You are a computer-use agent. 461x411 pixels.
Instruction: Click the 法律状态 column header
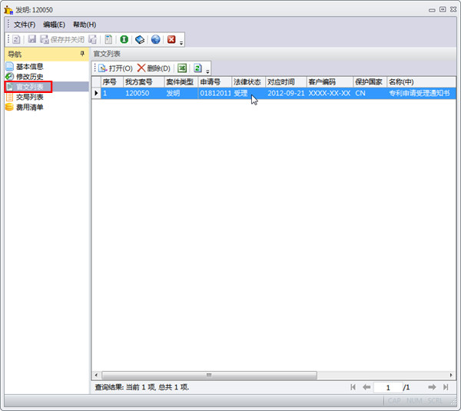click(x=248, y=82)
